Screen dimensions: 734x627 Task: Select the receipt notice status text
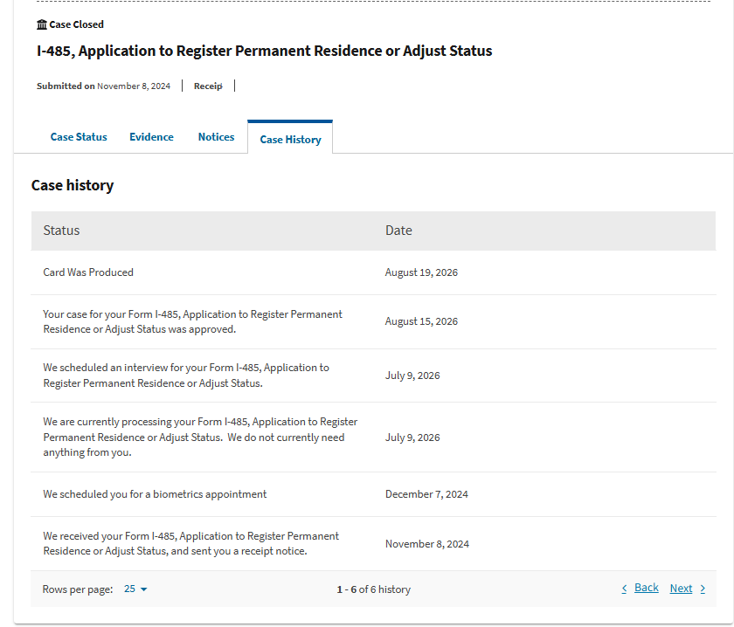coord(191,543)
